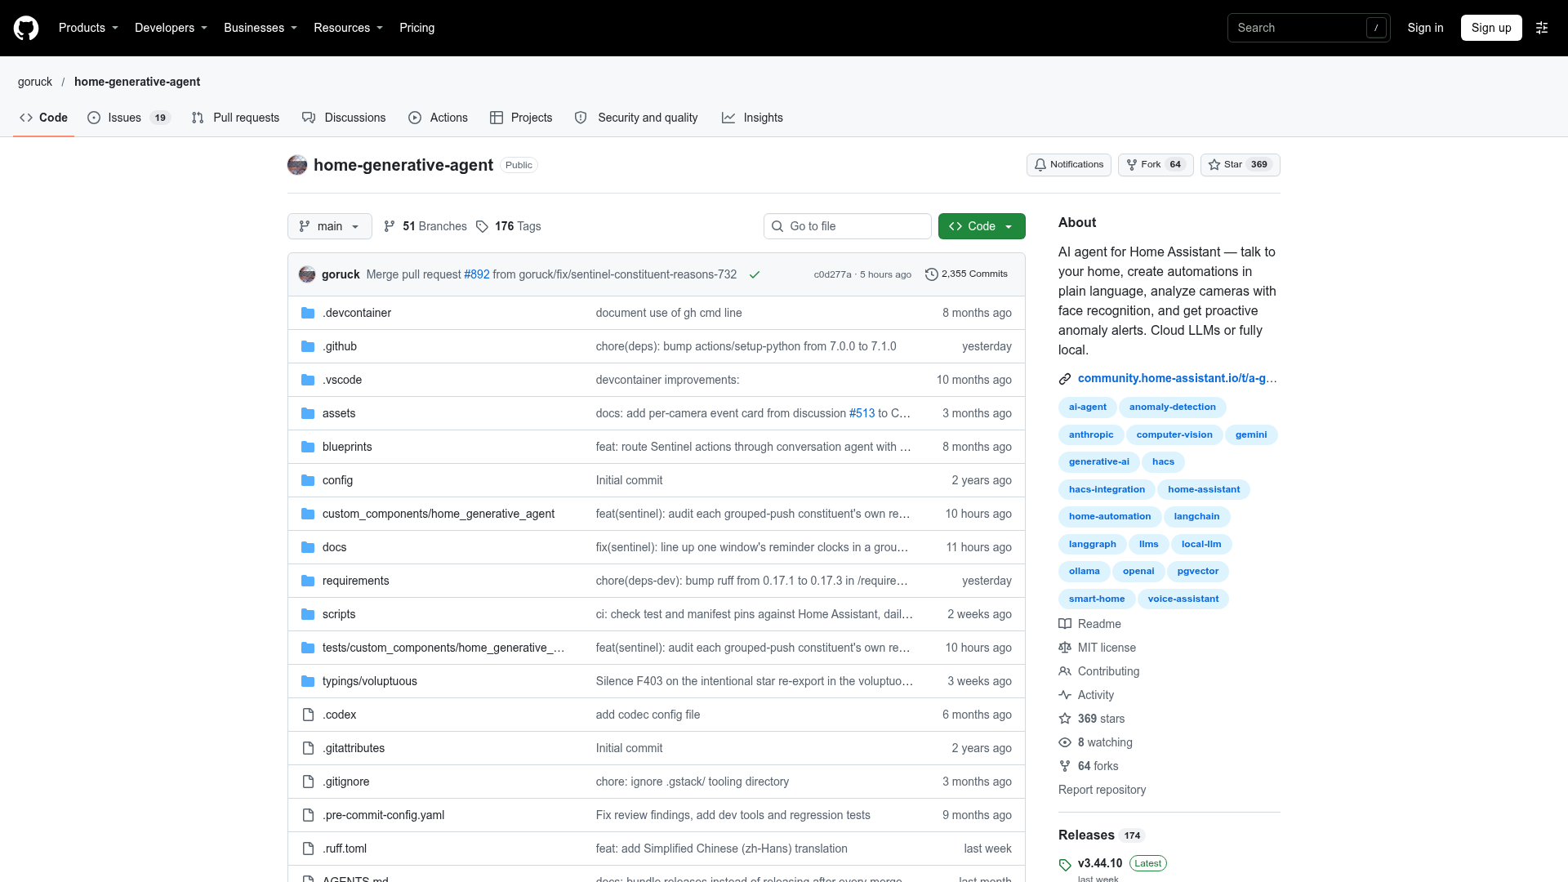Open the Discussions tab
The width and height of the screenshot is (1568, 882).
coord(344,118)
